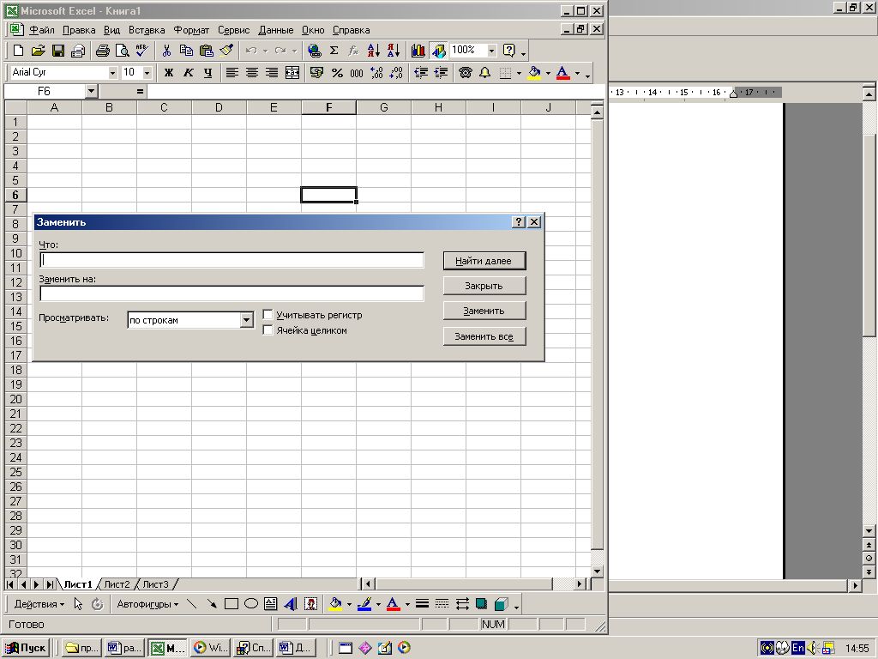Screen dimensions: 878x659
Task: Apply Percent style icon
Action: [x=336, y=72]
